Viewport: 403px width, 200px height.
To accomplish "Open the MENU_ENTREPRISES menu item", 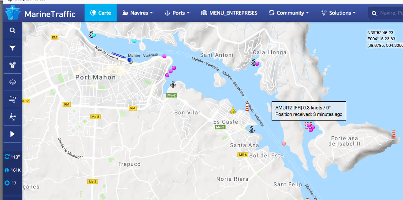I will [229, 13].
